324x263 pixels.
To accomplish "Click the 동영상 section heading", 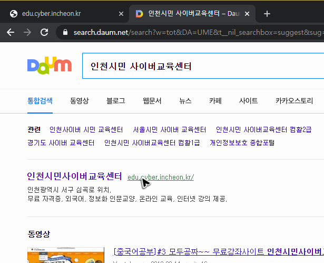I will (39, 234).
